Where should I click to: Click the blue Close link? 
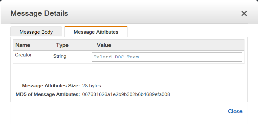(235, 111)
